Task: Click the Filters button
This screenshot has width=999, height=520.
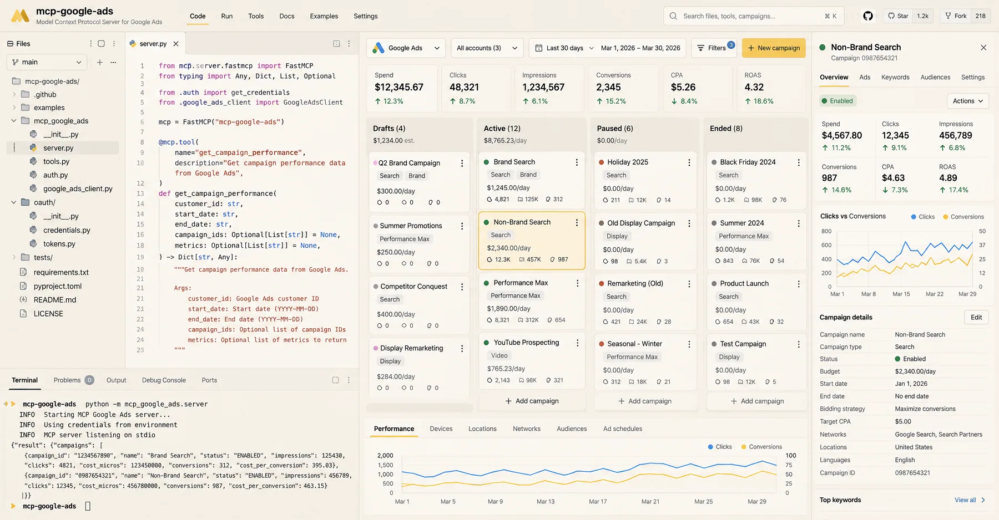Action: click(x=714, y=48)
